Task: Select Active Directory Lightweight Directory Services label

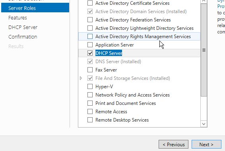Action: 144,28
